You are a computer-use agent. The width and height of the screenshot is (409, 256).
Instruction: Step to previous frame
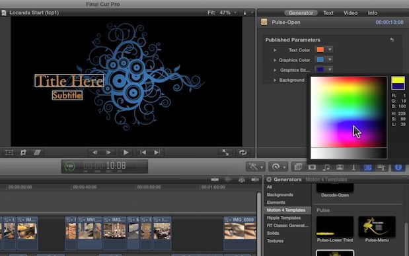(95, 152)
